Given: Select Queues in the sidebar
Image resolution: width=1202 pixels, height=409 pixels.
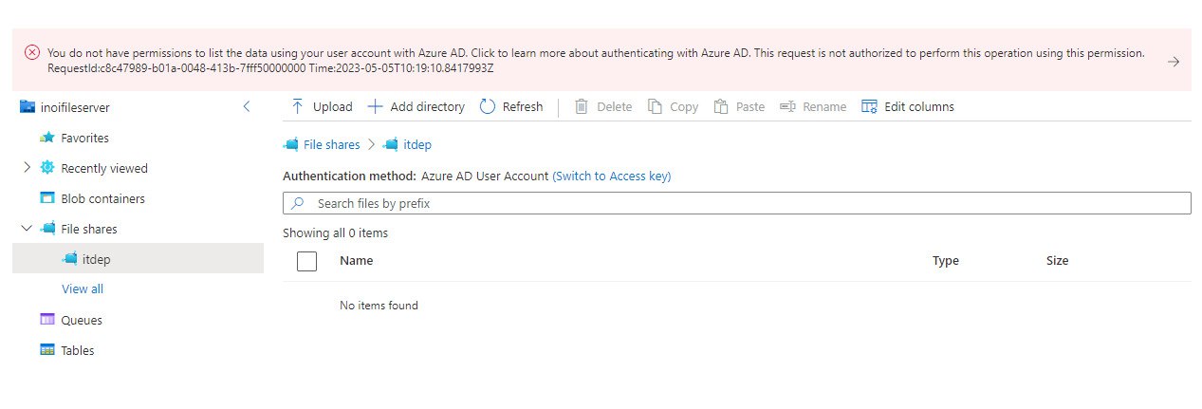Looking at the screenshot, I should (82, 320).
